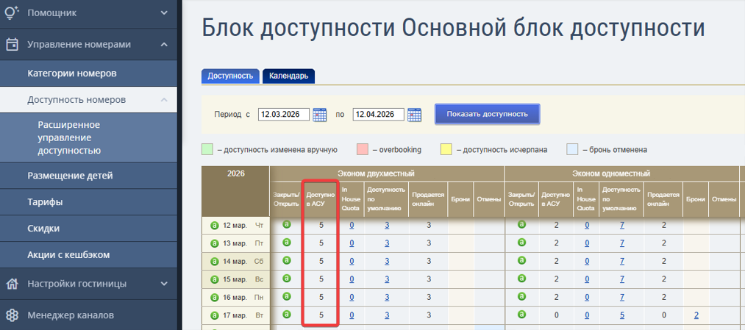Open Менеджер каналов in the sidebar
This screenshot has height=330, width=745.
88,315
